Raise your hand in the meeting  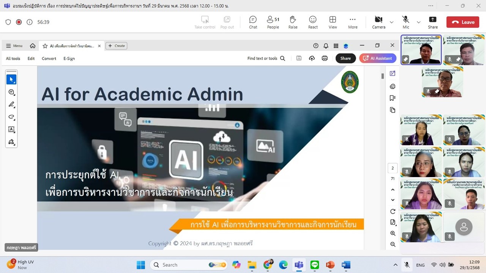(293, 22)
